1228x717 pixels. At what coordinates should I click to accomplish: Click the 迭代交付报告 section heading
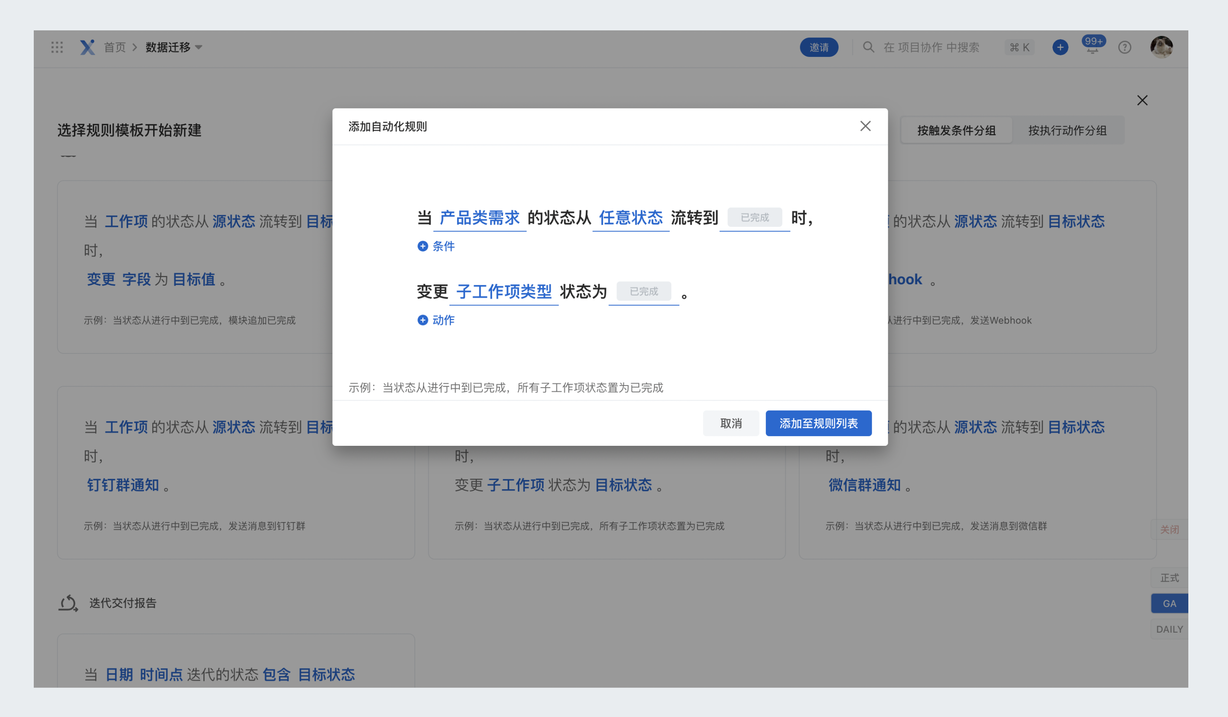(x=123, y=603)
